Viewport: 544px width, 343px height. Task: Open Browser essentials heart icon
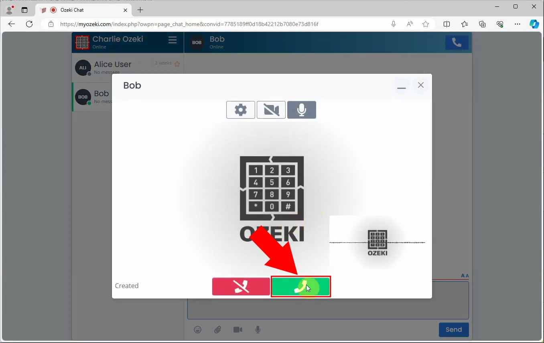point(500,24)
